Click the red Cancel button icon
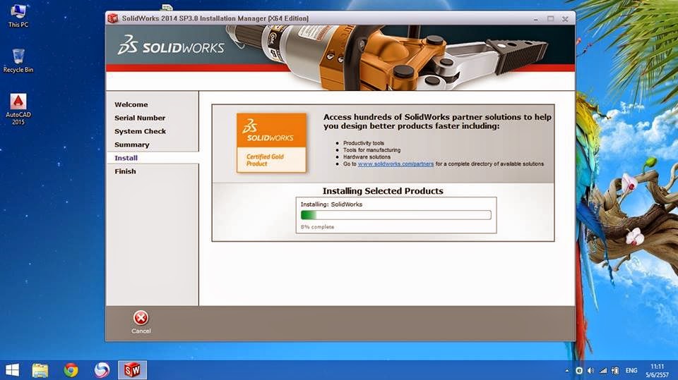The width and height of the screenshot is (678, 380). coord(141,318)
